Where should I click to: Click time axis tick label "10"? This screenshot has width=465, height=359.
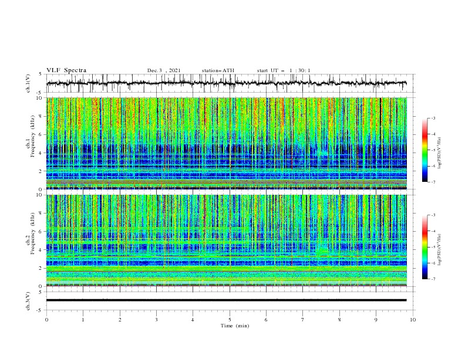(413, 320)
